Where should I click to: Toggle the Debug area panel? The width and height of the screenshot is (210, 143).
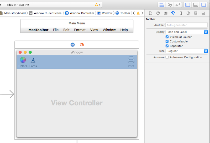coord(196,5)
